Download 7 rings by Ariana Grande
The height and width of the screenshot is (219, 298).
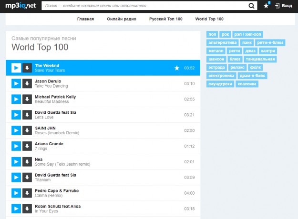pyautogui.click(x=27, y=146)
